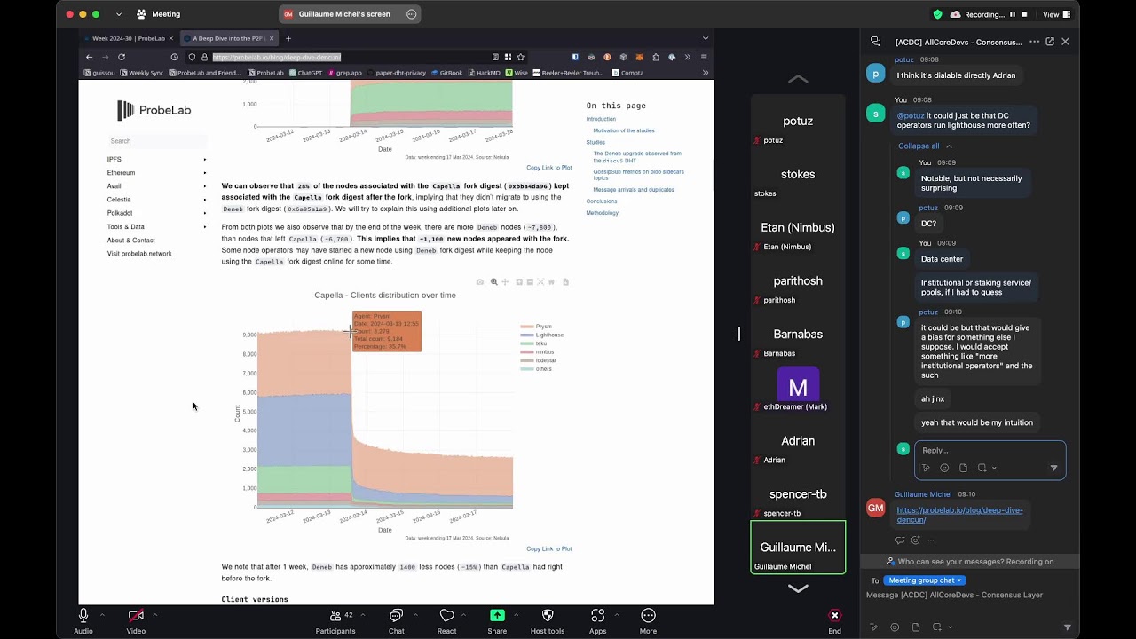Select the A Deep Dive into the P2P tab
Image resolution: width=1136 pixels, height=639 pixels.
point(229,38)
